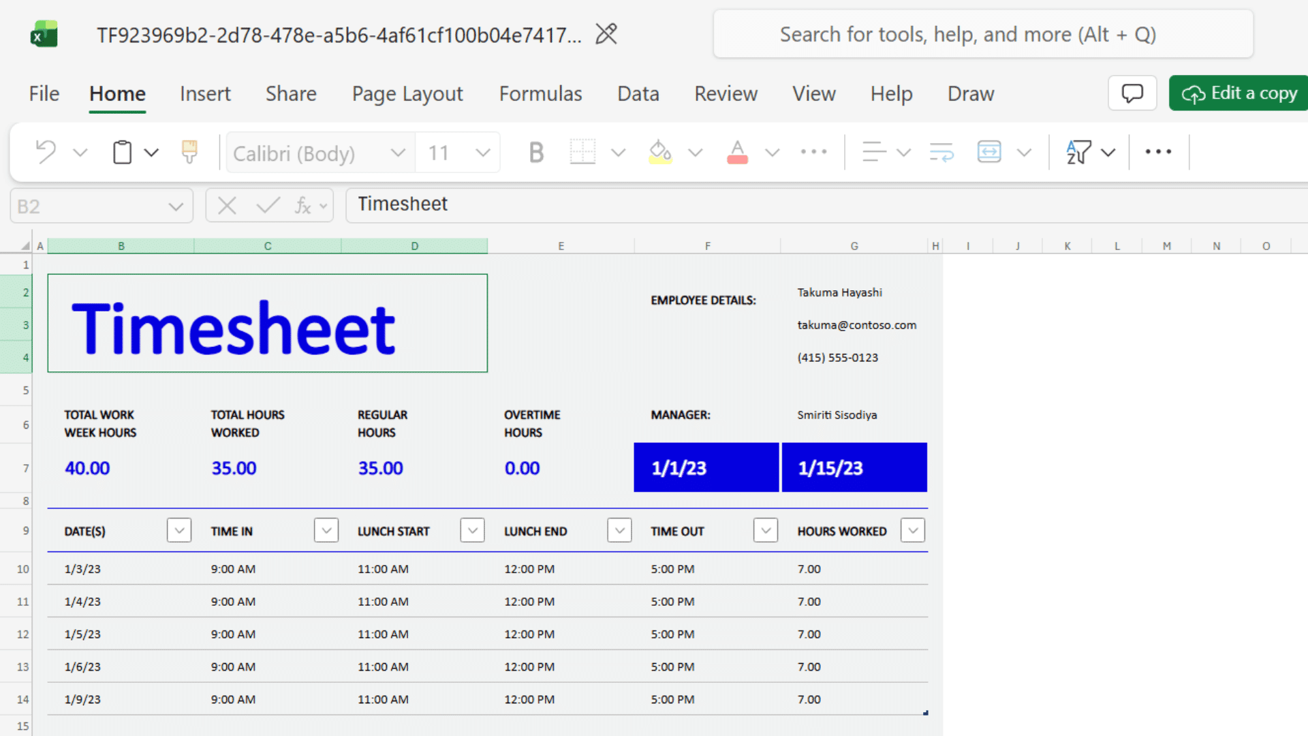Expand the Font Color dropdown arrow
This screenshot has width=1308, height=736.
coord(772,152)
